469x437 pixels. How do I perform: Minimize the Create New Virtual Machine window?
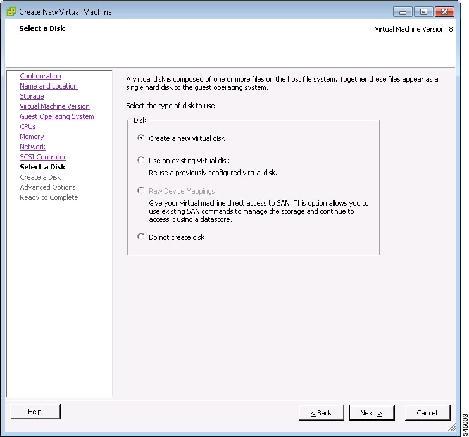coord(403,12)
